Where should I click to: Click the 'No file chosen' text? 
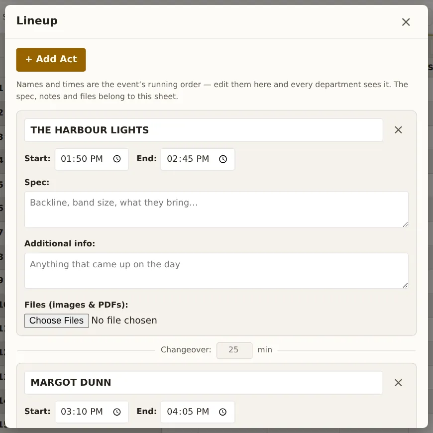[x=124, y=321]
